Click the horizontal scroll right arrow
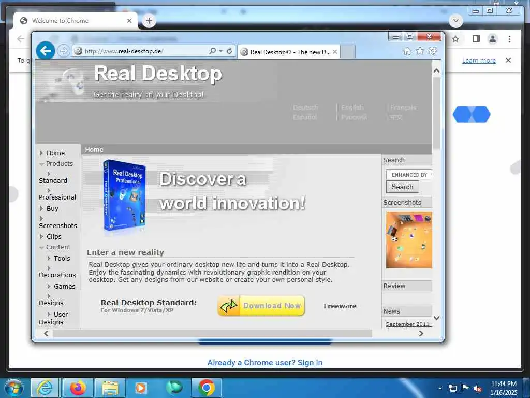Screen dimensions: 530x398 [421, 333]
